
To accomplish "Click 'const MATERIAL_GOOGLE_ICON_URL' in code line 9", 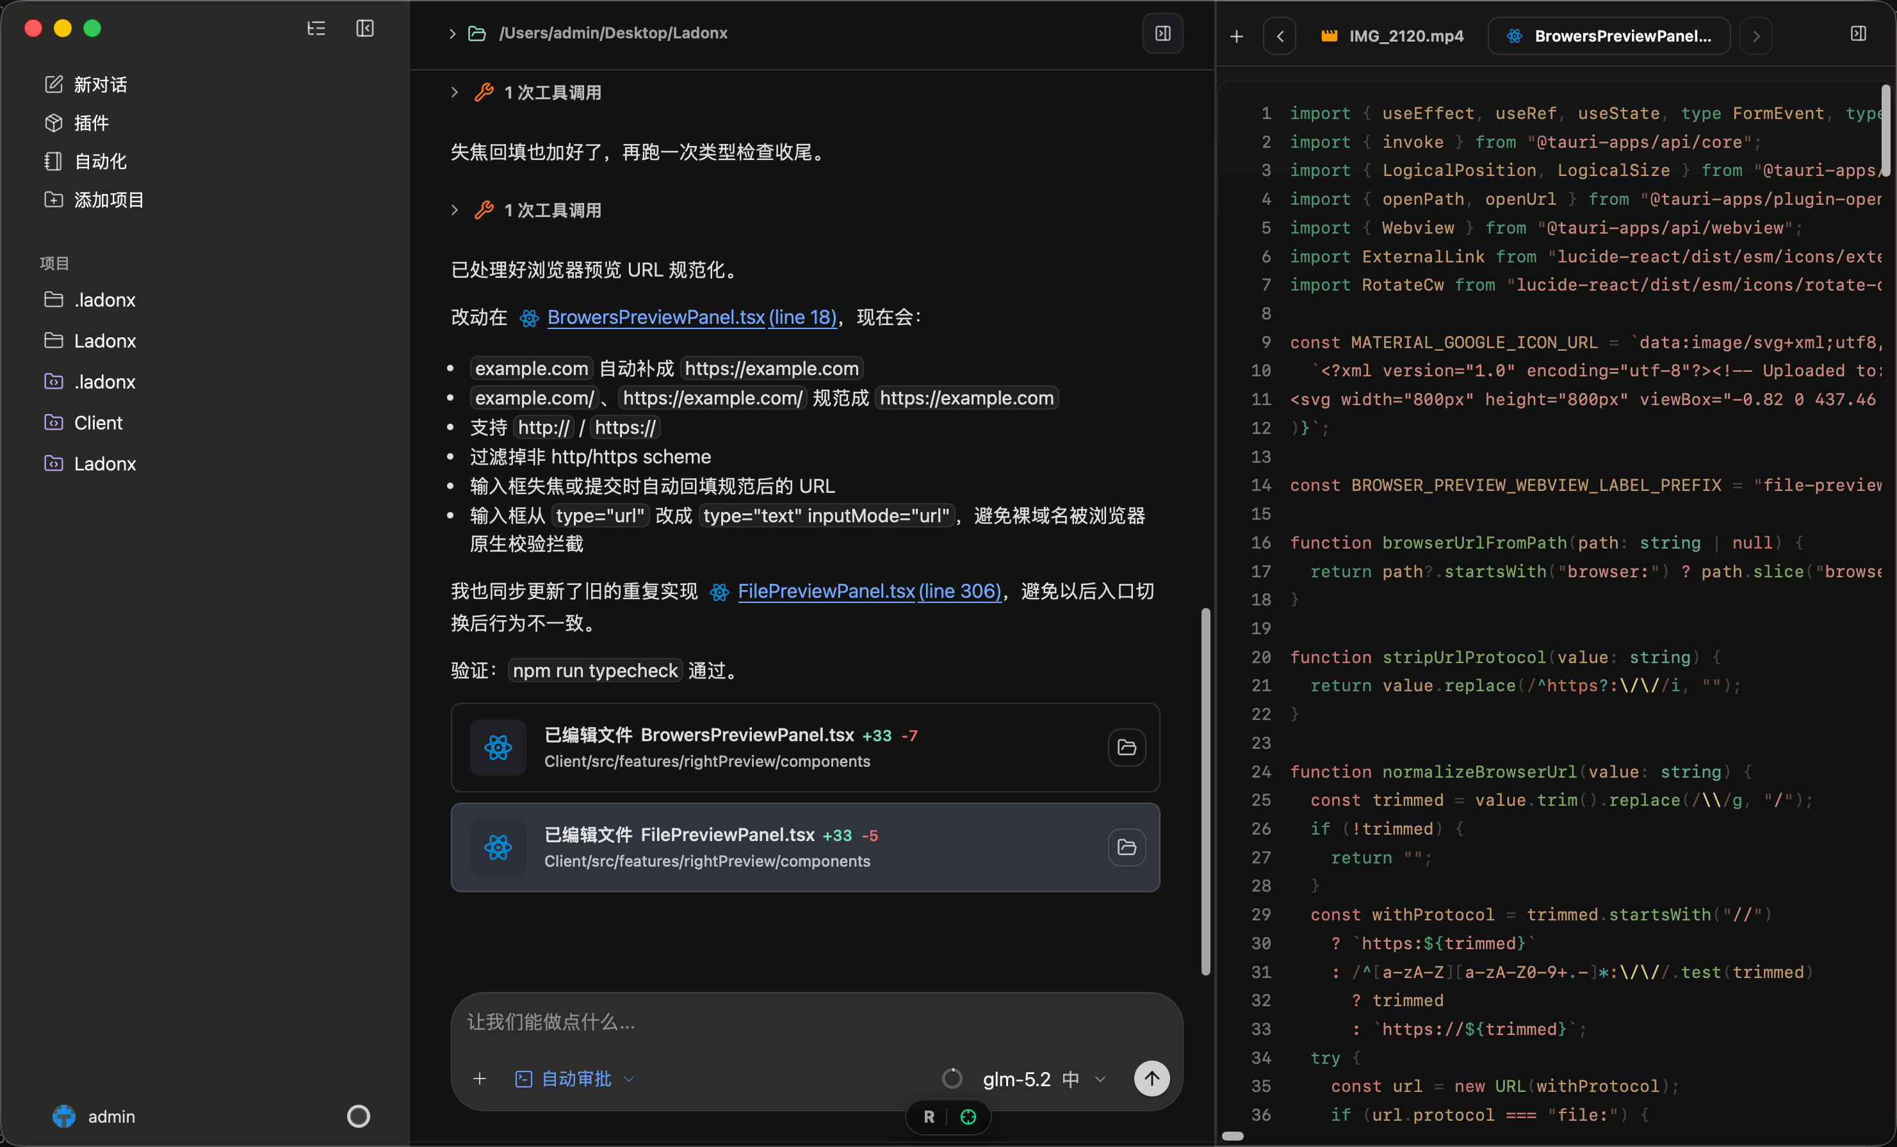I will click(1444, 342).
